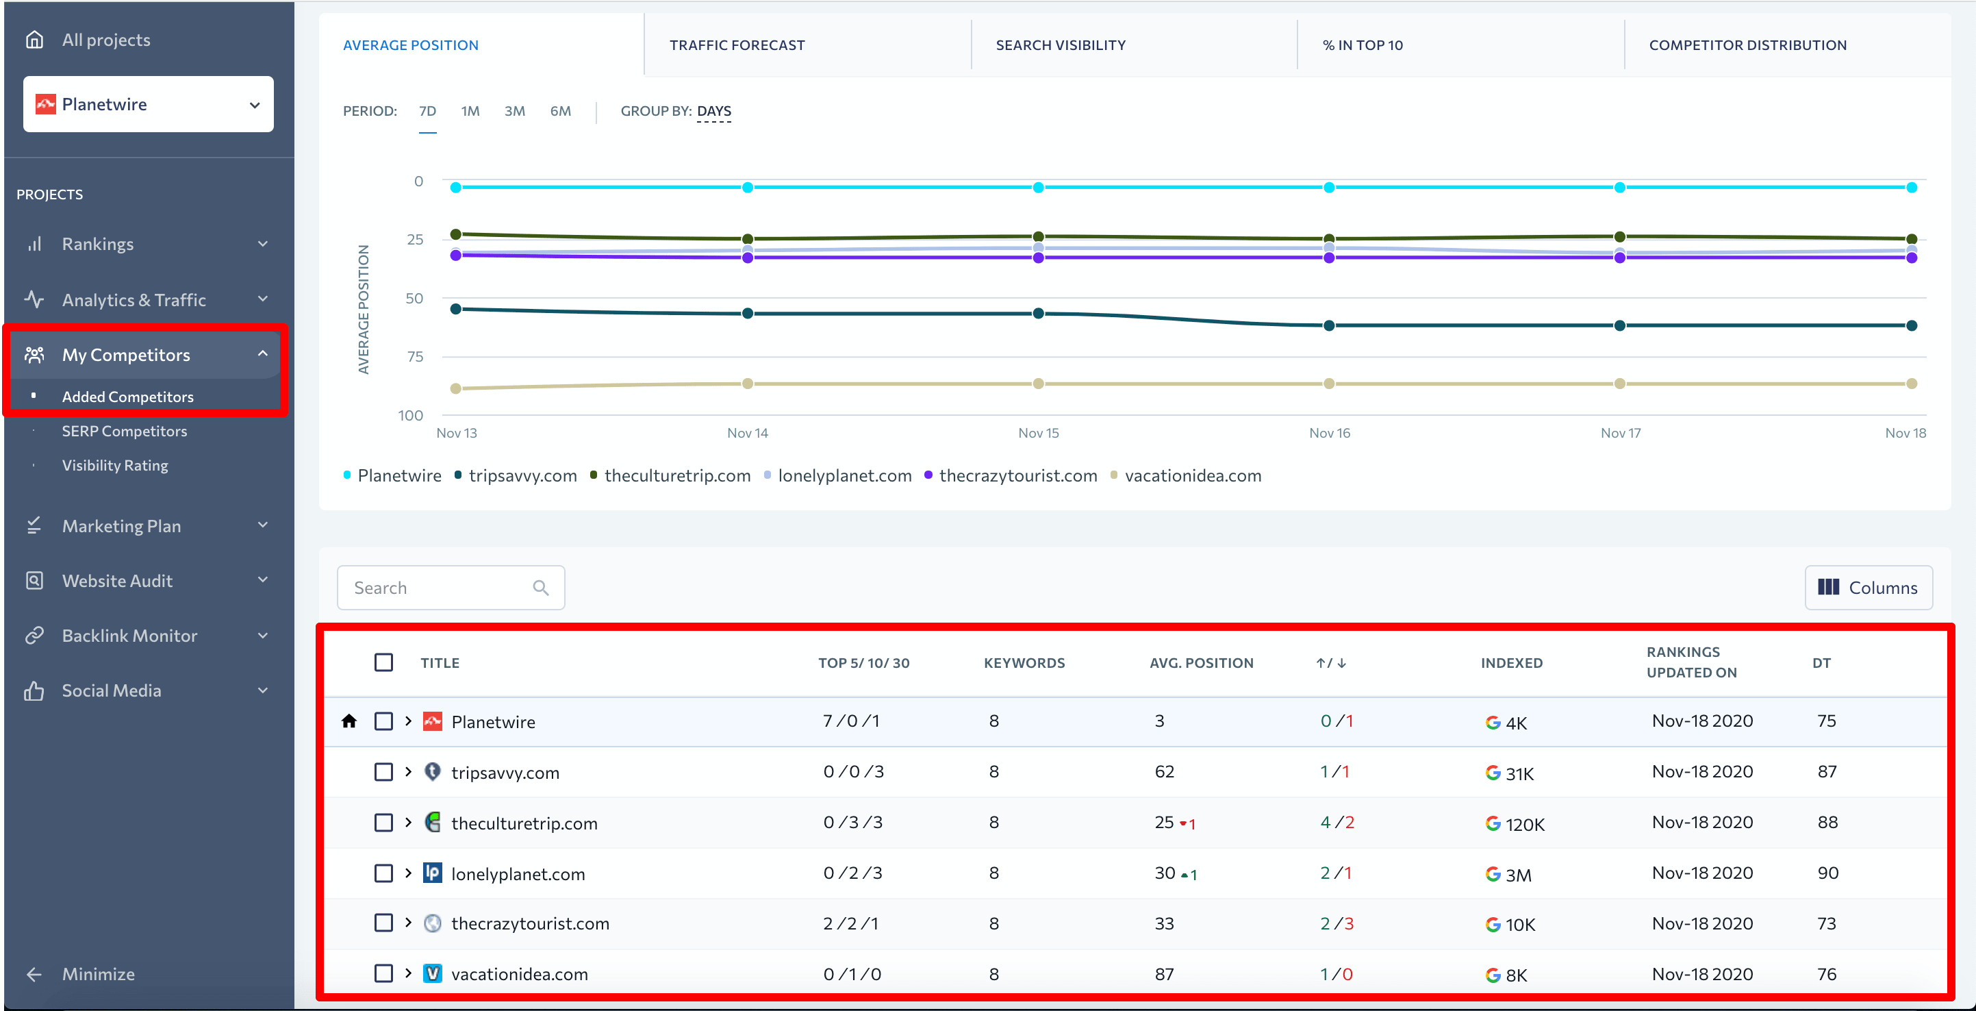Click the Backlink Monitor chain icon
The image size is (1976, 1011).
click(x=34, y=636)
